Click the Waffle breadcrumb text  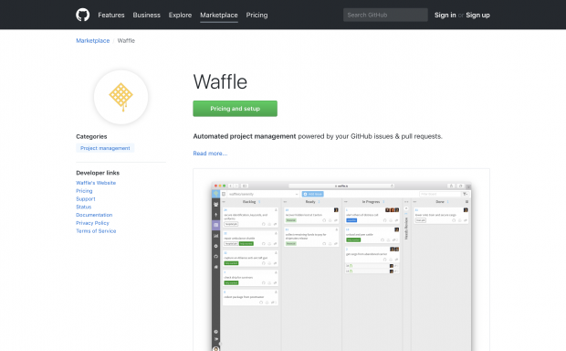pyautogui.click(x=126, y=40)
